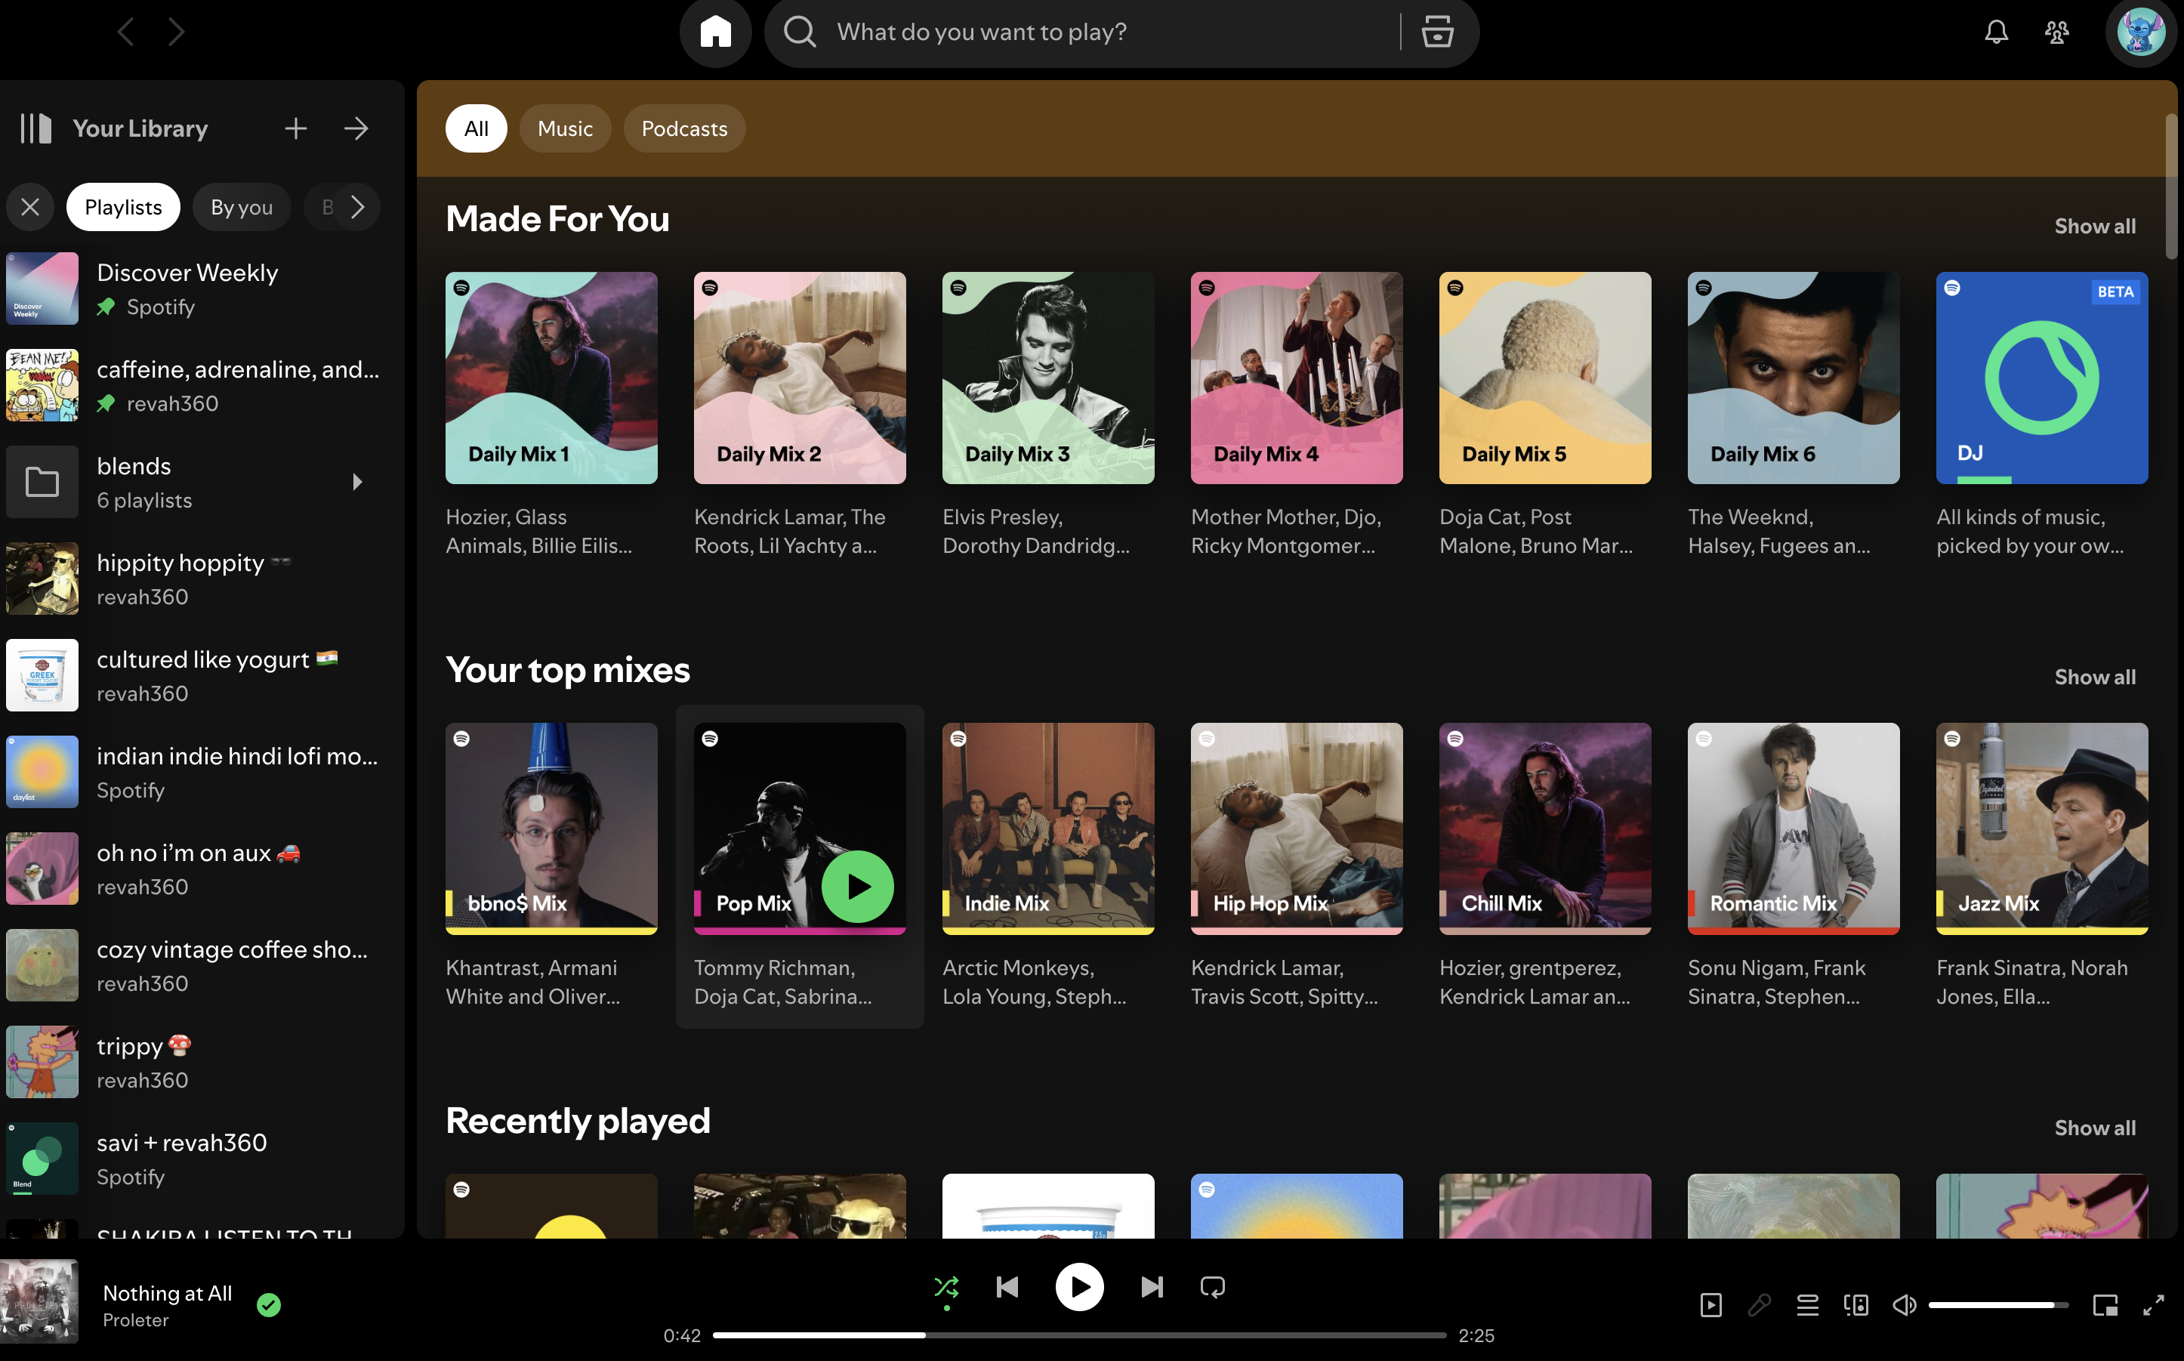
Task: Seek on the song progress bar
Action: click(x=1079, y=1336)
